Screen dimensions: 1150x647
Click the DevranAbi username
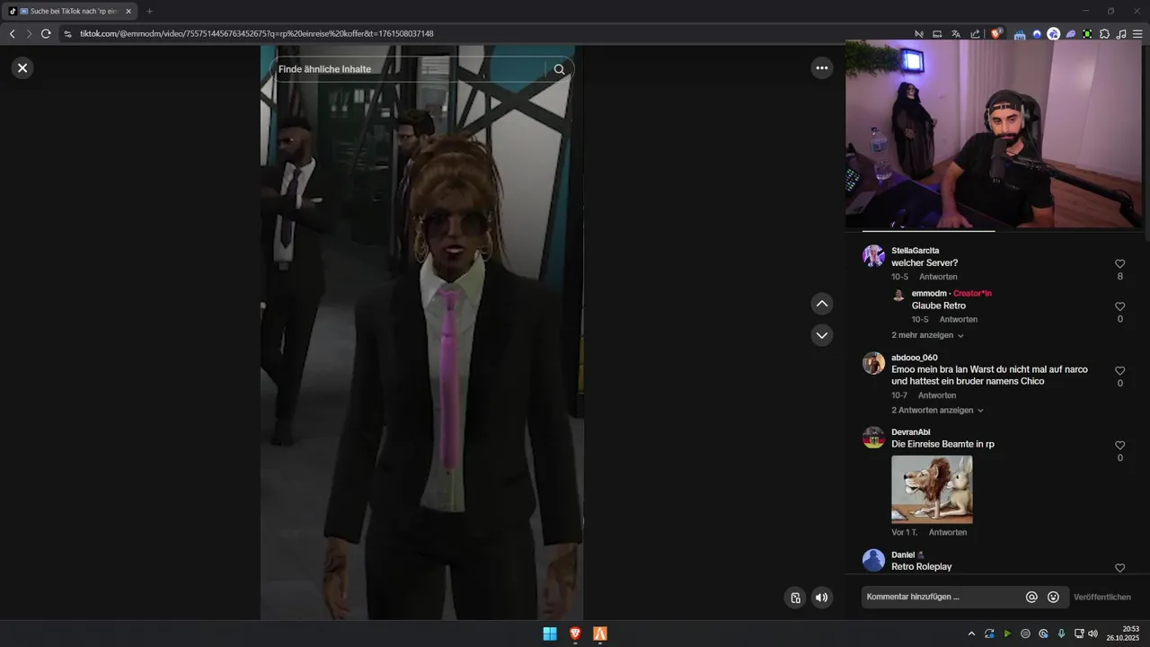click(911, 432)
